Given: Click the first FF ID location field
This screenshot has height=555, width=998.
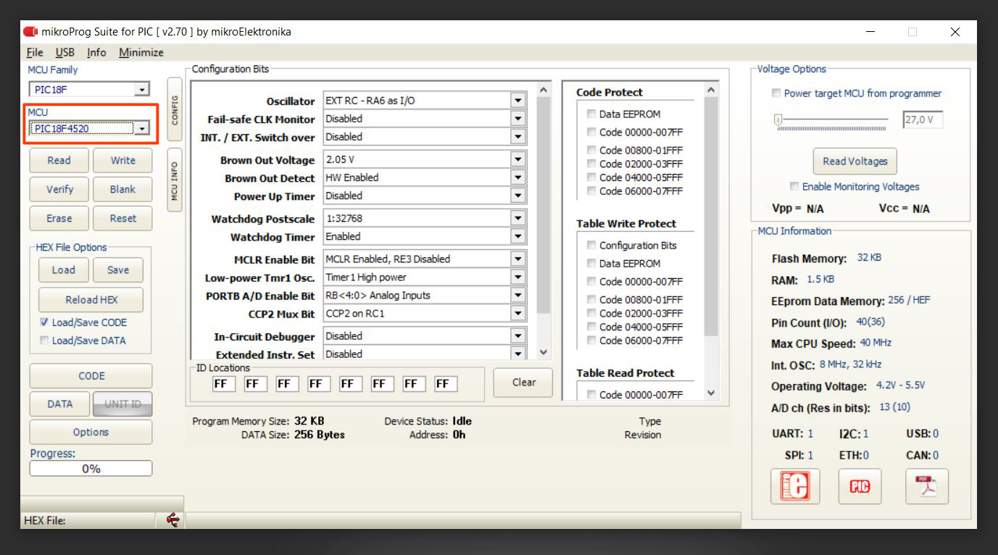Looking at the screenshot, I should click(224, 384).
